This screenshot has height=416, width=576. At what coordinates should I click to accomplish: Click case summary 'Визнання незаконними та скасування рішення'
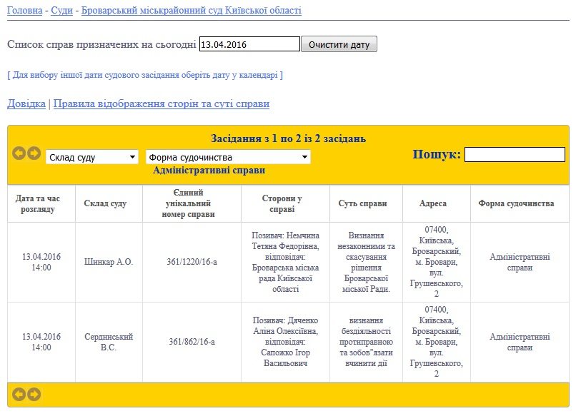coord(366,263)
